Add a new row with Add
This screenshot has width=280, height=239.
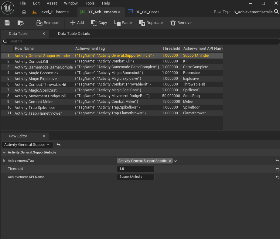coord(77,23)
